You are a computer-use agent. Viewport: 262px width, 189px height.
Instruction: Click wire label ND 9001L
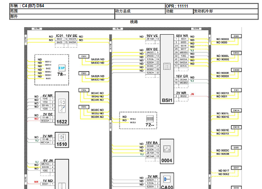[x=223, y=113]
